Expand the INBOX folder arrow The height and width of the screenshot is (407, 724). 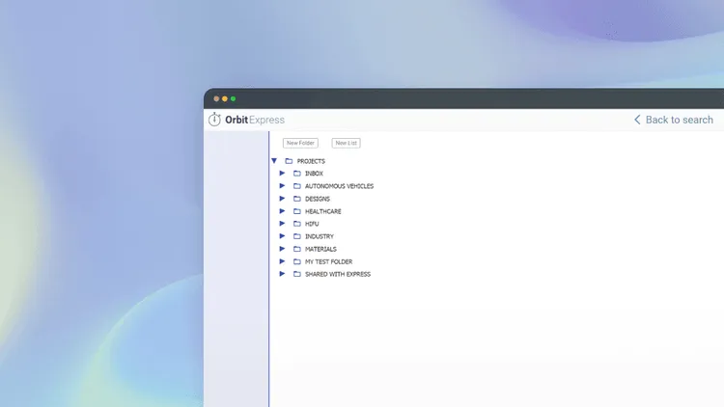(x=282, y=173)
